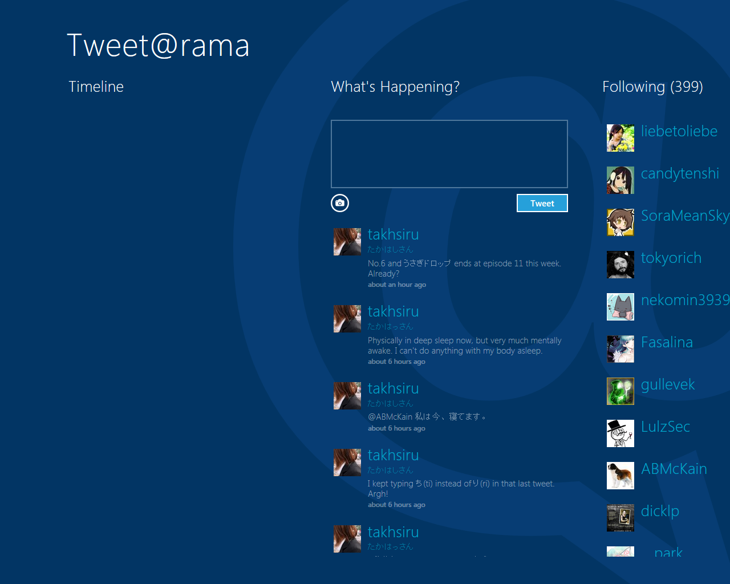Select SoraMeanSky username
Screen dimensions: 730x584
(x=686, y=216)
